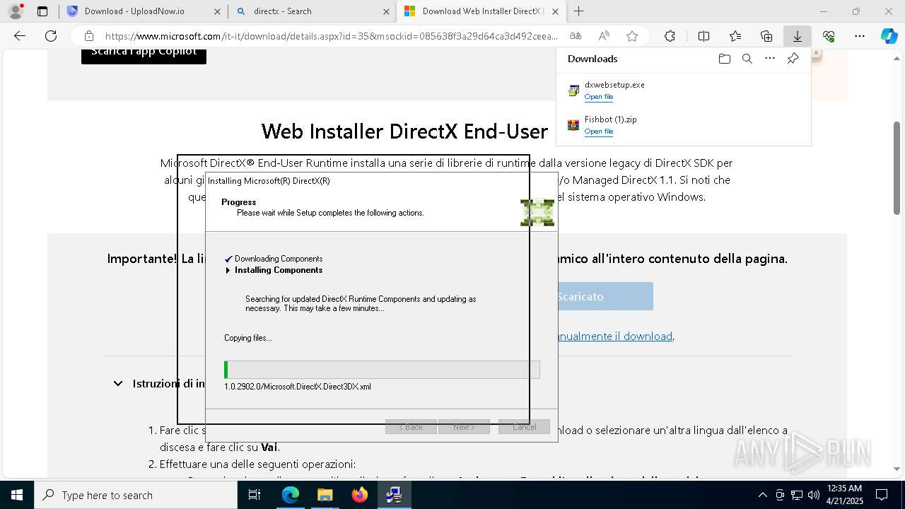The image size is (905, 509).
Task: Open the volume tray icon
Action: [814, 495]
